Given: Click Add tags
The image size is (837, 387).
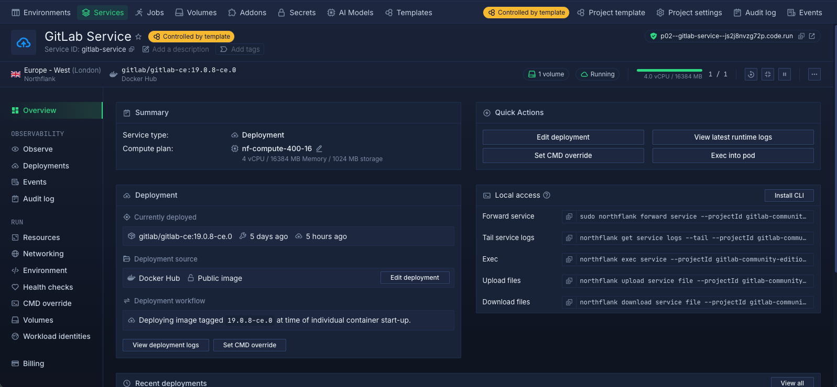Looking at the screenshot, I should click(x=240, y=49).
